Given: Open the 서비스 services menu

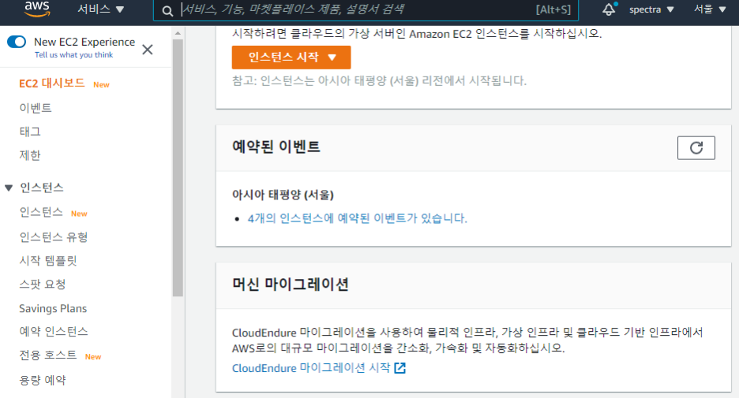Looking at the screenshot, I should tap(101, 9).
